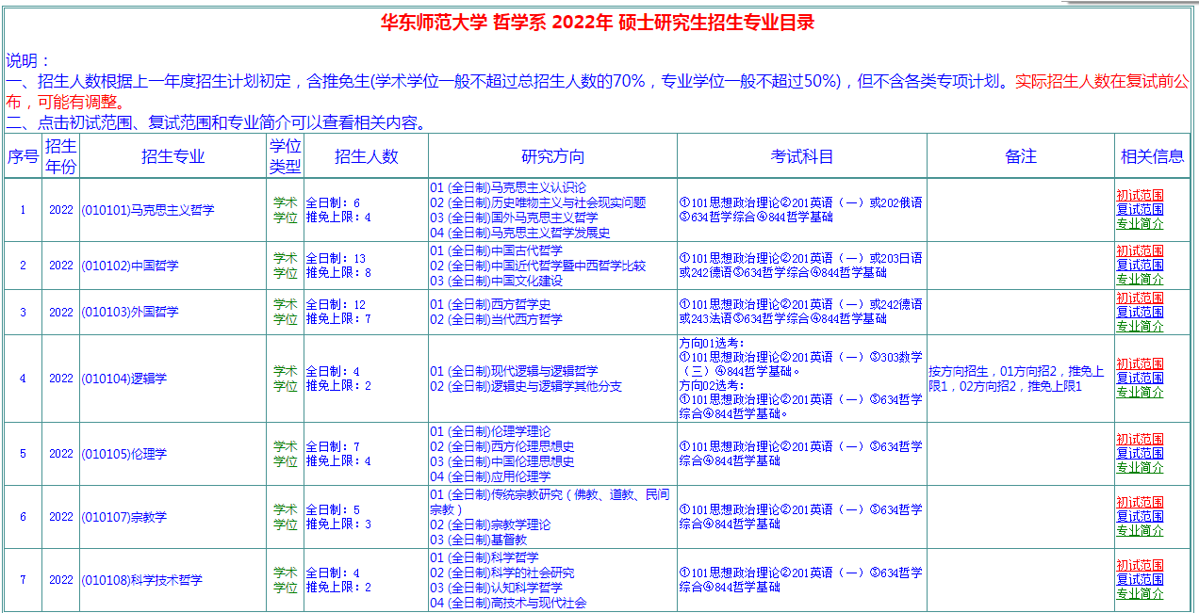Click the (010101)马克思主义哲学 major name

click(x=147, y=210)
